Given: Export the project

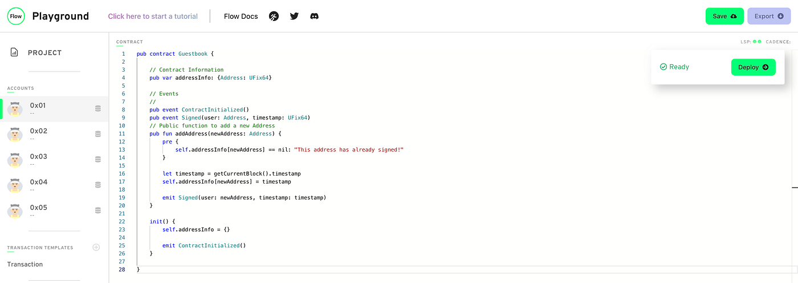Looking at the screenshot, I should pyautogui.click(x=769, y=16).
